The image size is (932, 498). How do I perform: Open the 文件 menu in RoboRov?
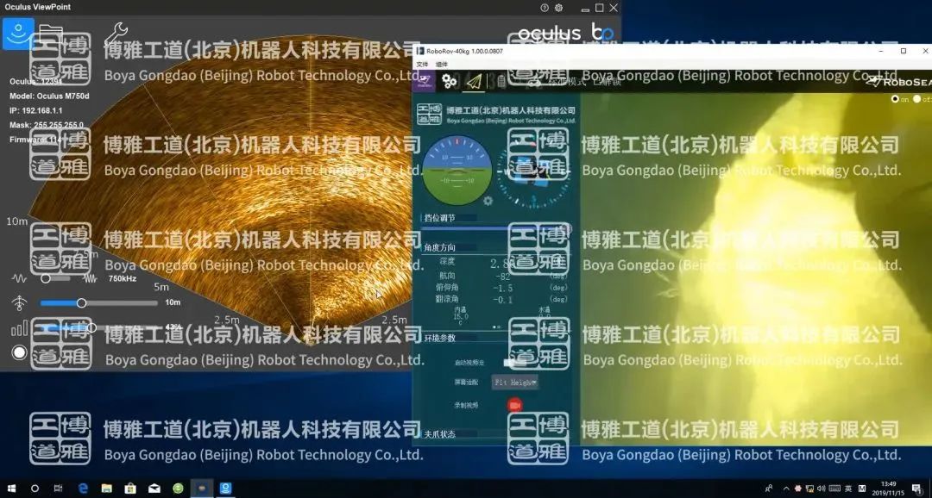click(422, 64)
